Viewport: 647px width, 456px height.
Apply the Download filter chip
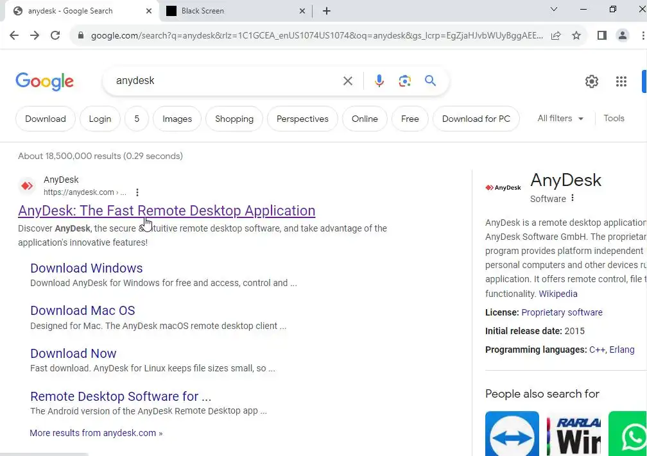pyautogui.click(x=46, y=119)
